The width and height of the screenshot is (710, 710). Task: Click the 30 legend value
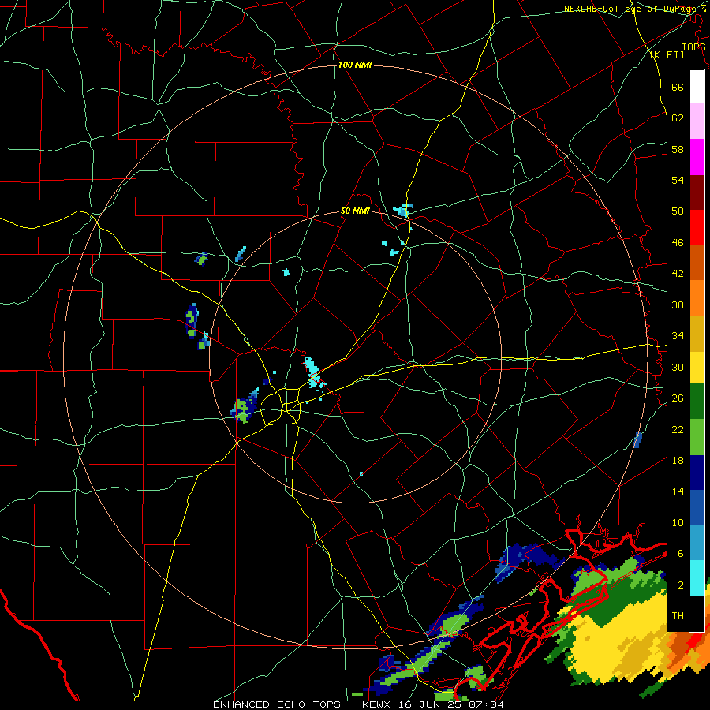click(678, 367)
